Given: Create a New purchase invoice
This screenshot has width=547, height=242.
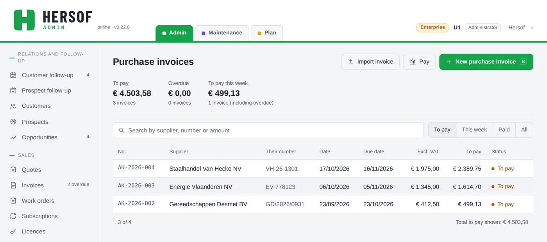Looking at the screenshot, I should [486, 62].
